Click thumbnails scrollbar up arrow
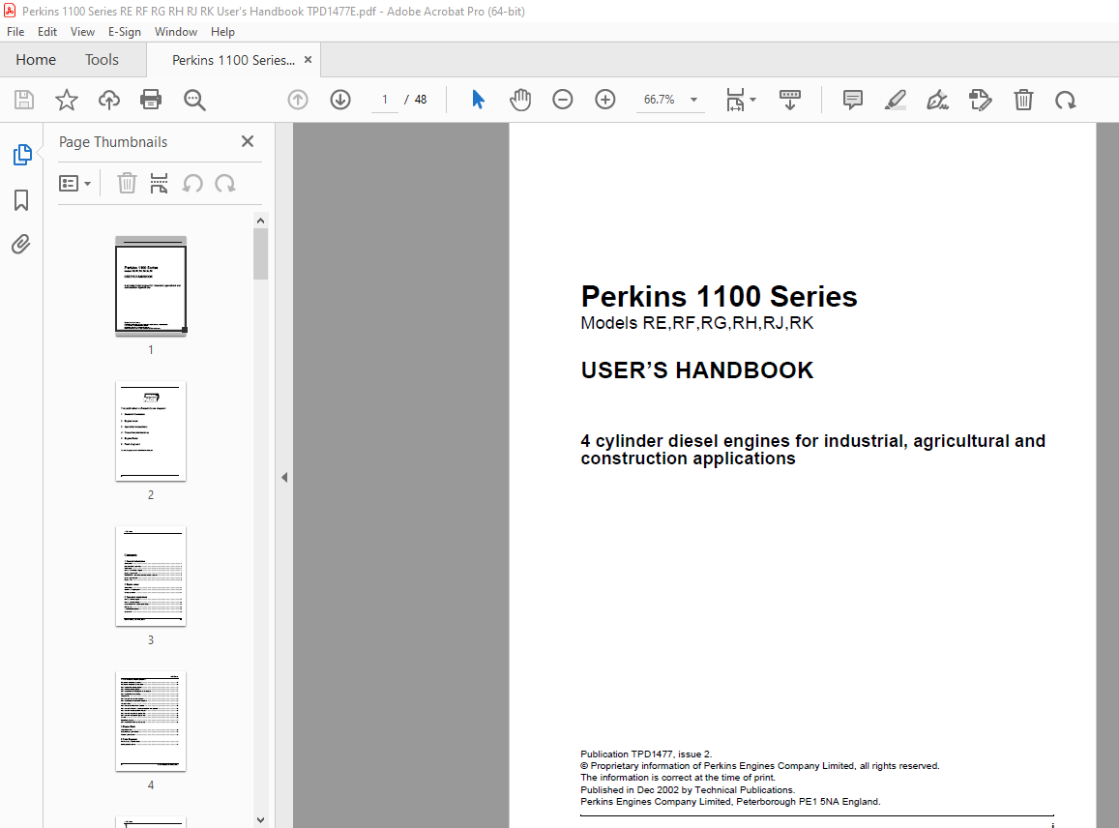 click(x=260, y=221)
